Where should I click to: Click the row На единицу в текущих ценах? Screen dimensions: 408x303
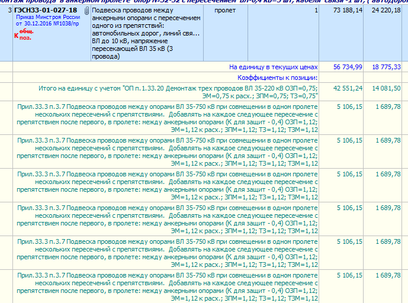click(273, 67)
